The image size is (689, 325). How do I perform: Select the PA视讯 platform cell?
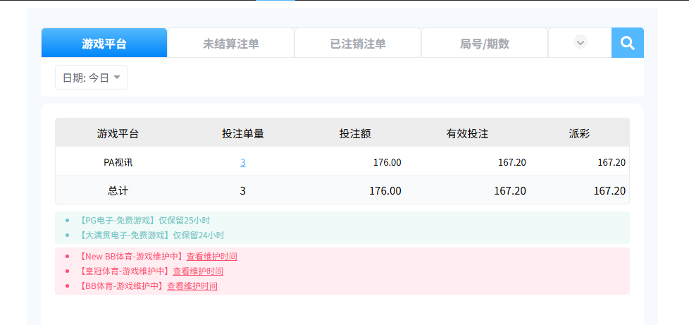[x=118, y=162]
